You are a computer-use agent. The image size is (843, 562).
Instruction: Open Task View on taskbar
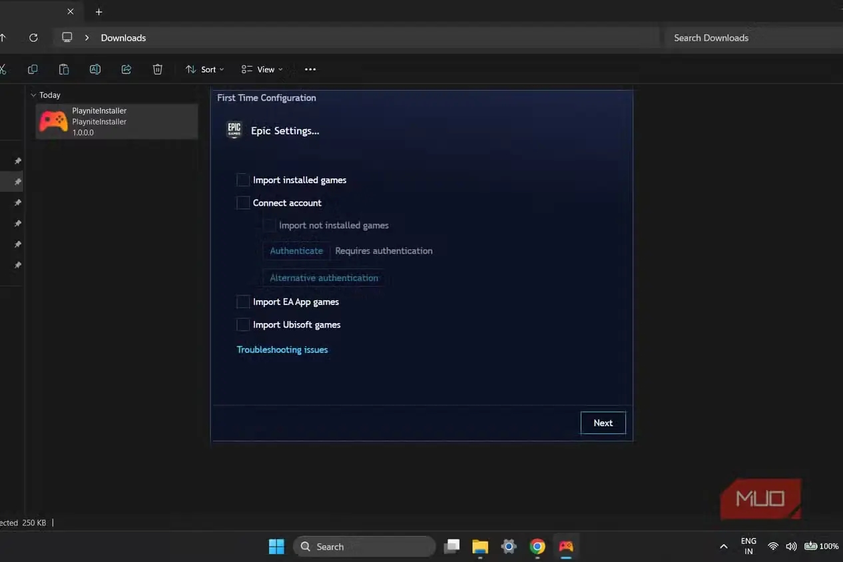[452, 547]
